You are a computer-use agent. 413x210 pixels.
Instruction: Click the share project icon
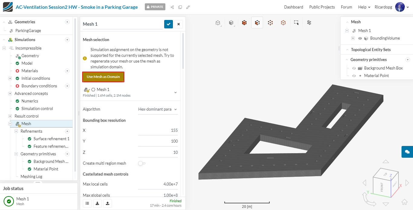pos(172,7)
